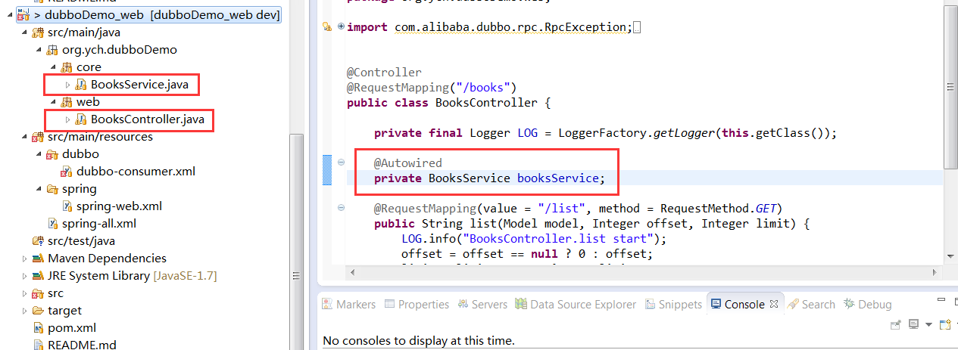The width and height of the screenshot is (958, 350).
Task: Open the Display Selected Console dropdown arrow
Action: [x=928, y=324]
